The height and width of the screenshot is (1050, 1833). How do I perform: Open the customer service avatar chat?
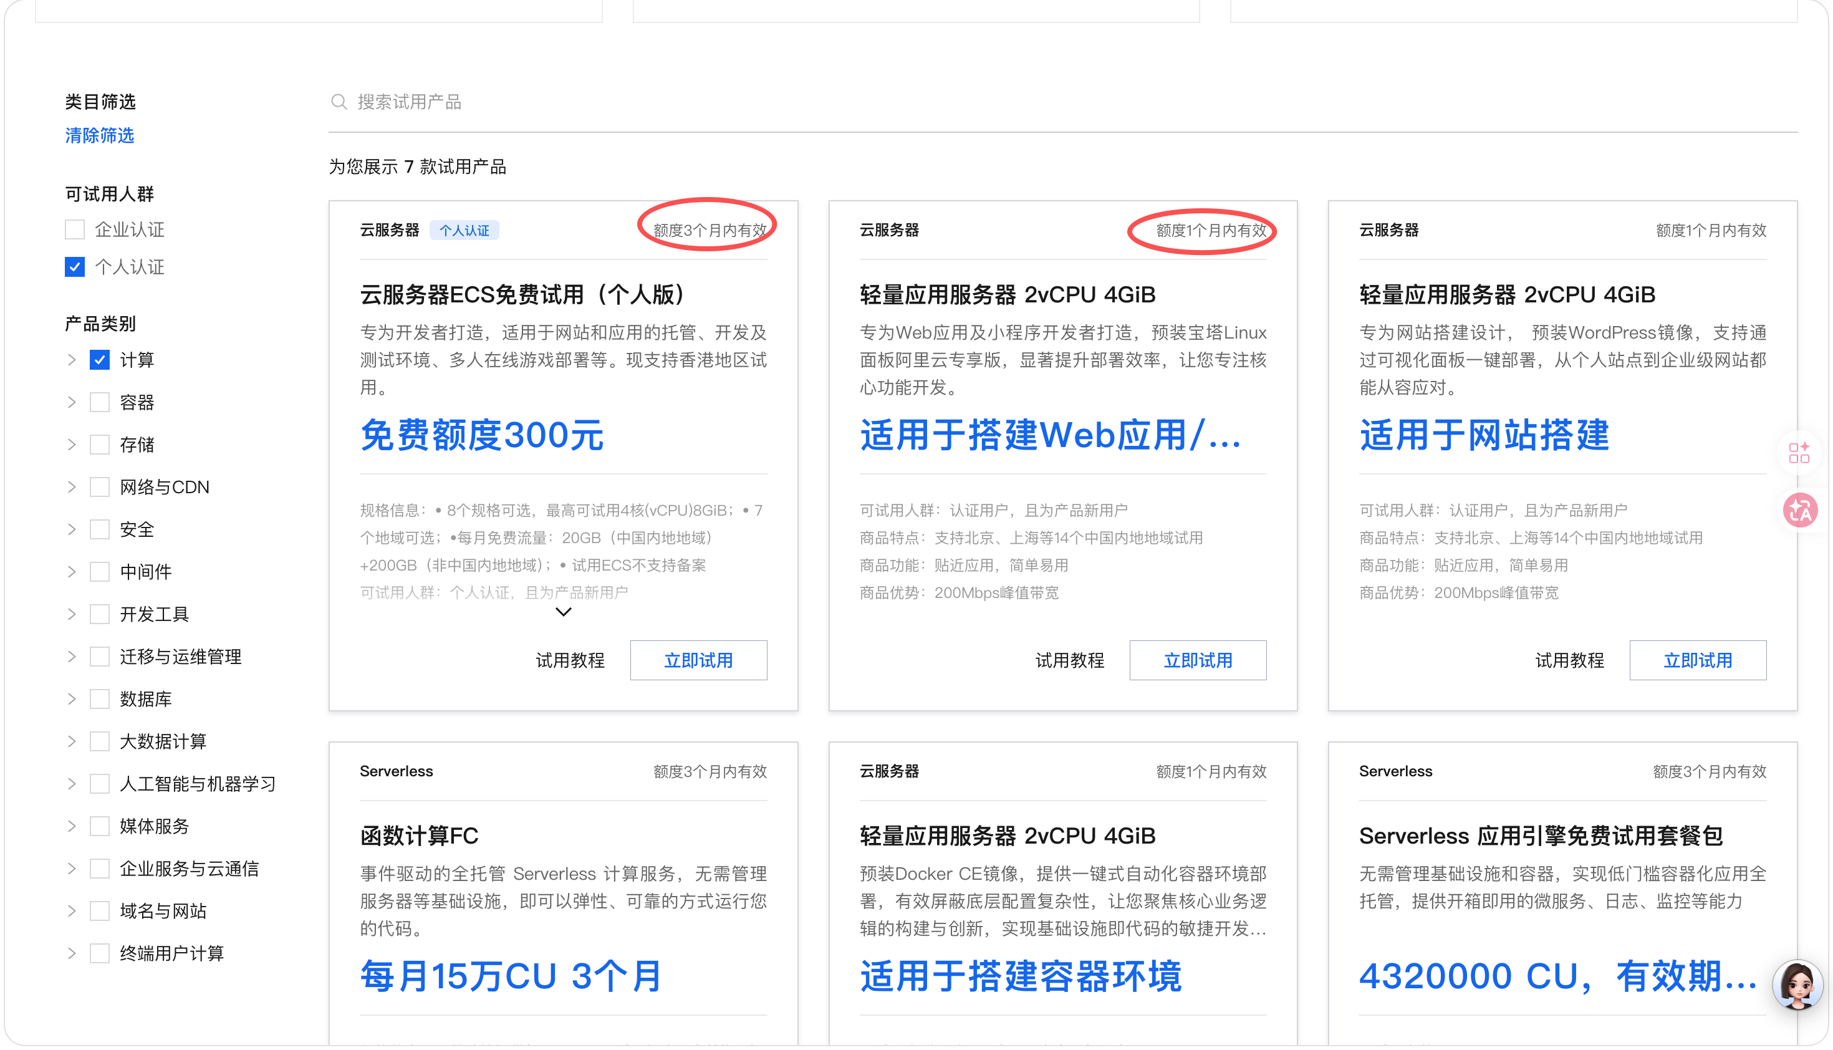1797,985
